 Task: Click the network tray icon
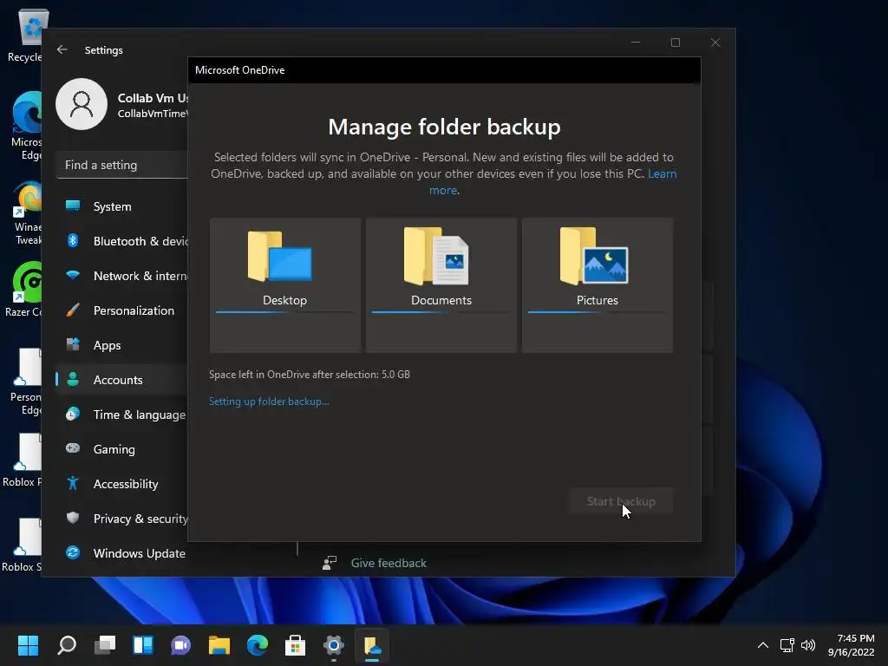tap(787, 645)
